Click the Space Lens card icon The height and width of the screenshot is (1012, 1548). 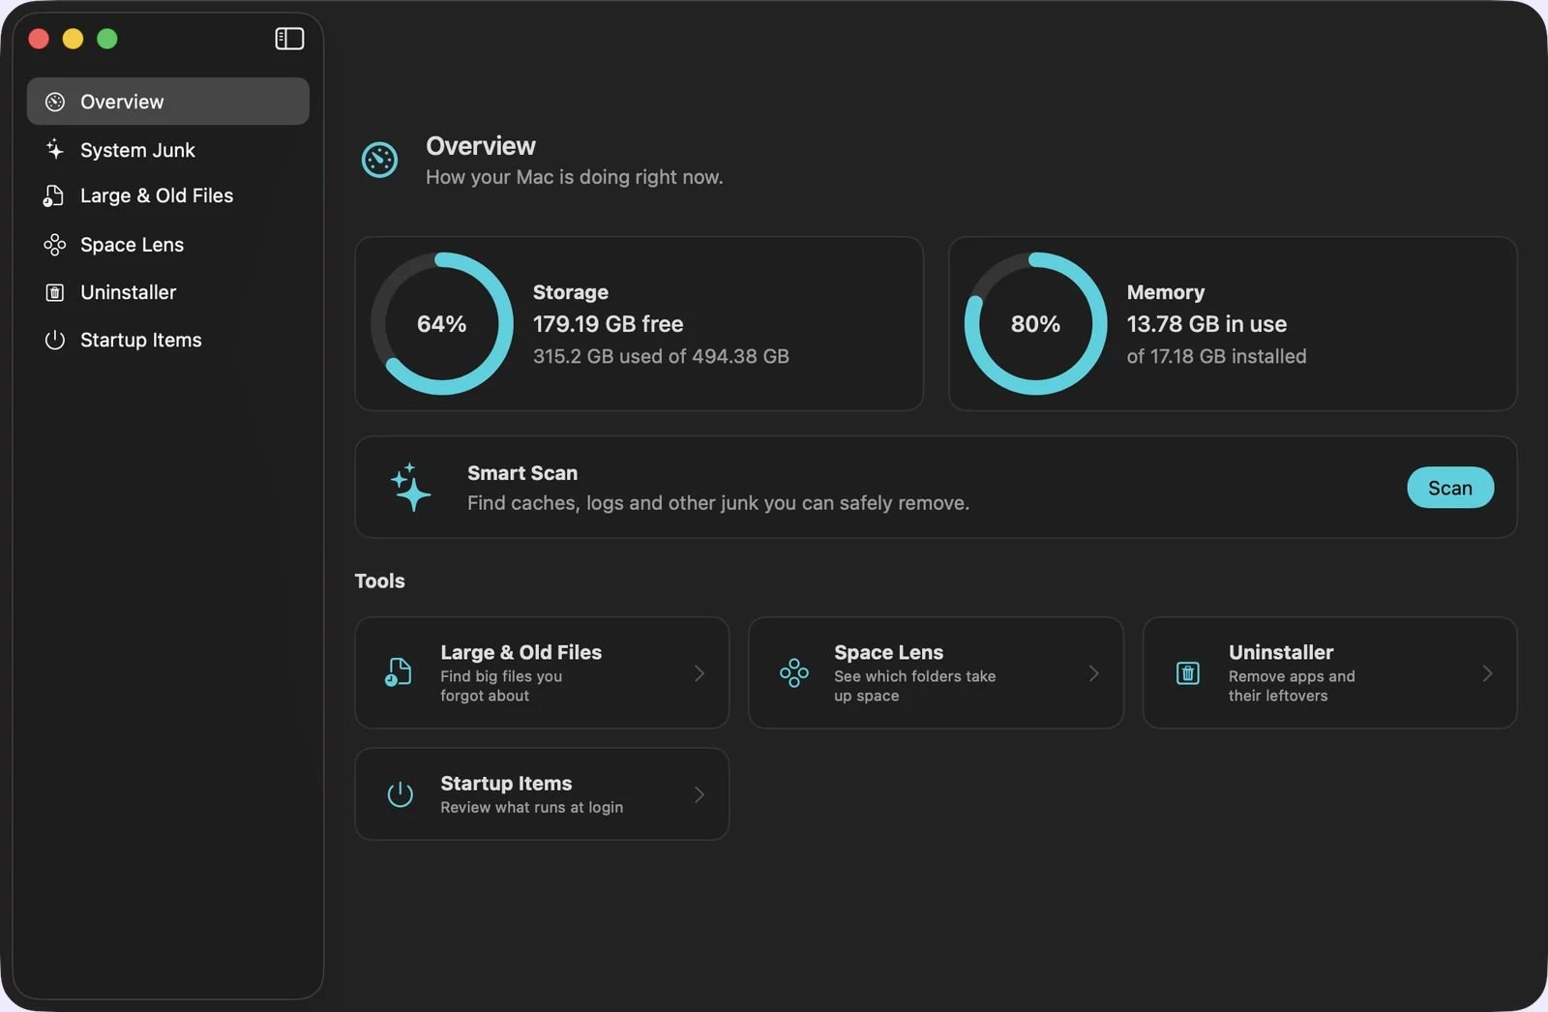[794, 672]
